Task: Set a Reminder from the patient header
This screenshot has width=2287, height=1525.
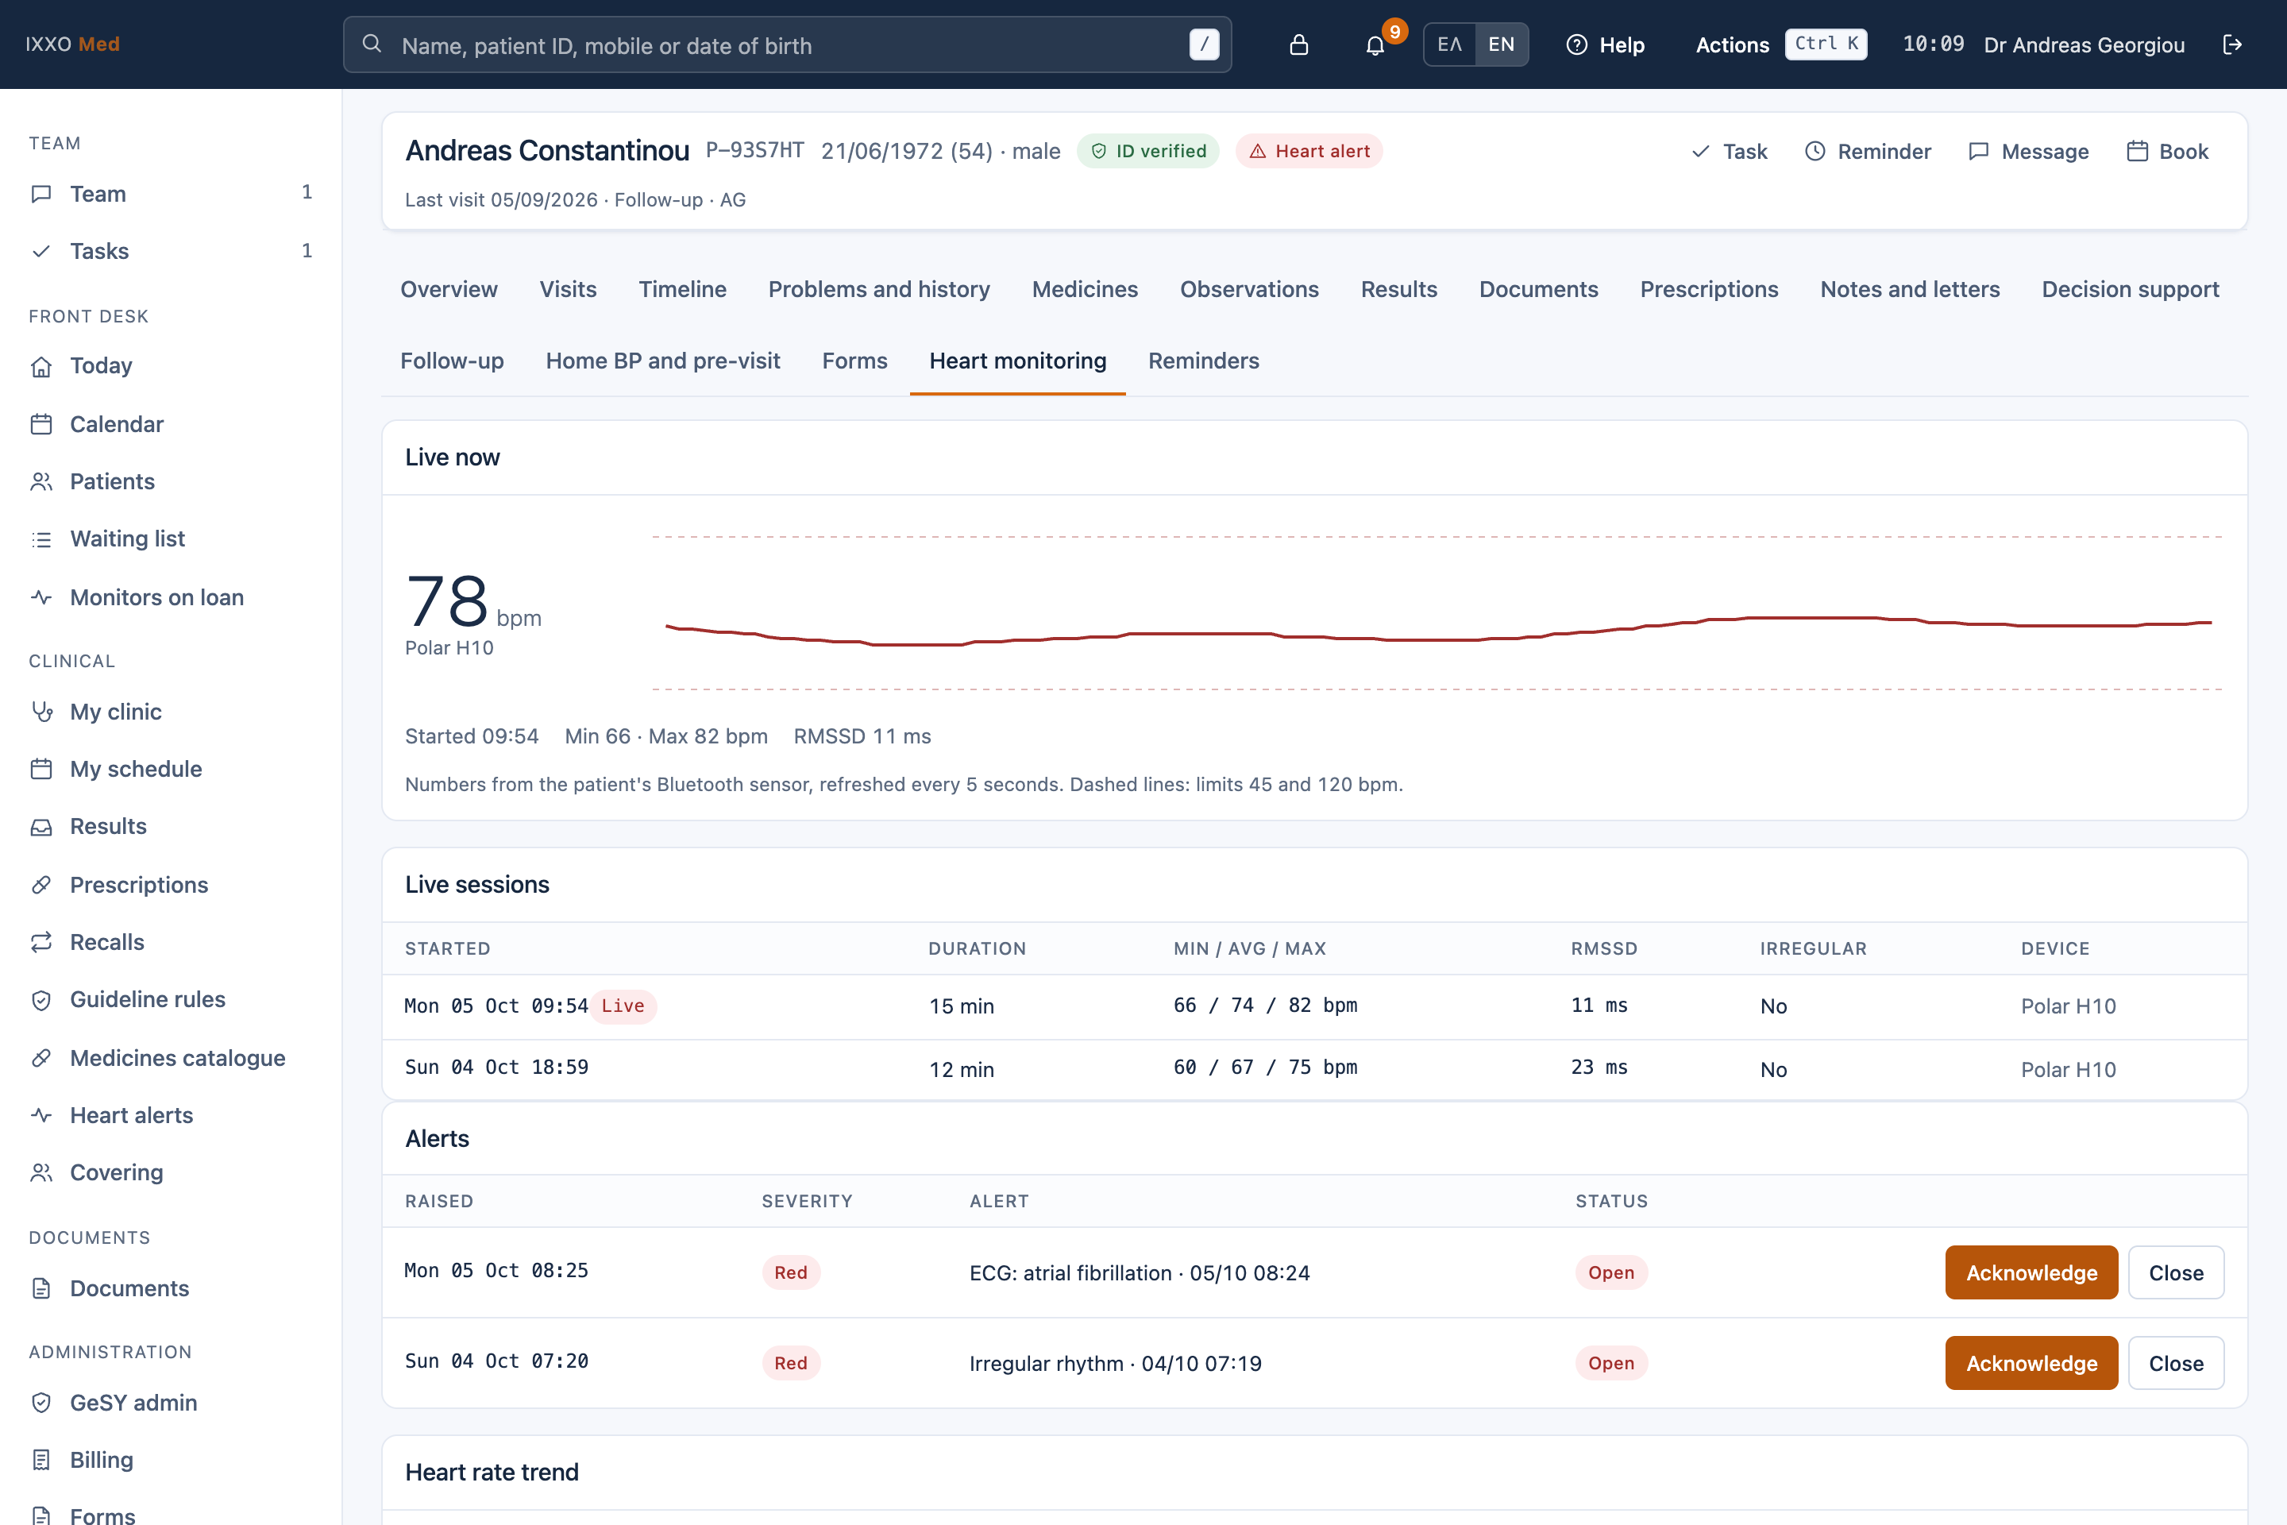Action: (1868, 152)
